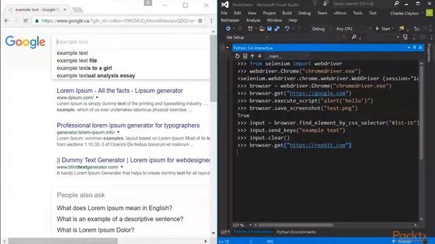Open 'Lorem Ipsum - All the facts' link
This screenshot has height=244, width=435.
point(120,91)
